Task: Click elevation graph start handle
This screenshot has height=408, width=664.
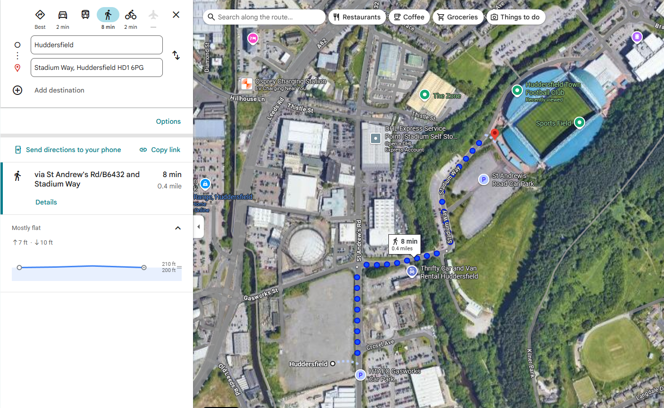Action: pos(19,268)
